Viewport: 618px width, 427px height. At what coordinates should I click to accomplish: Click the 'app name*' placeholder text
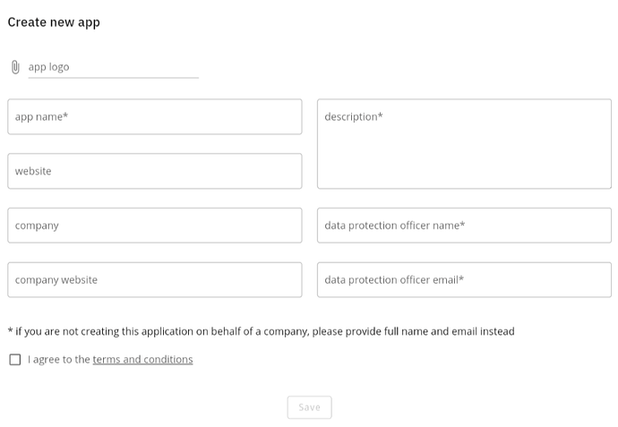pyautogui.click(x=41, y=116)
